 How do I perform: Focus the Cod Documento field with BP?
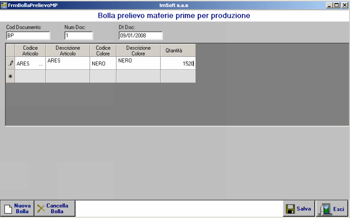tap(28, 36)
